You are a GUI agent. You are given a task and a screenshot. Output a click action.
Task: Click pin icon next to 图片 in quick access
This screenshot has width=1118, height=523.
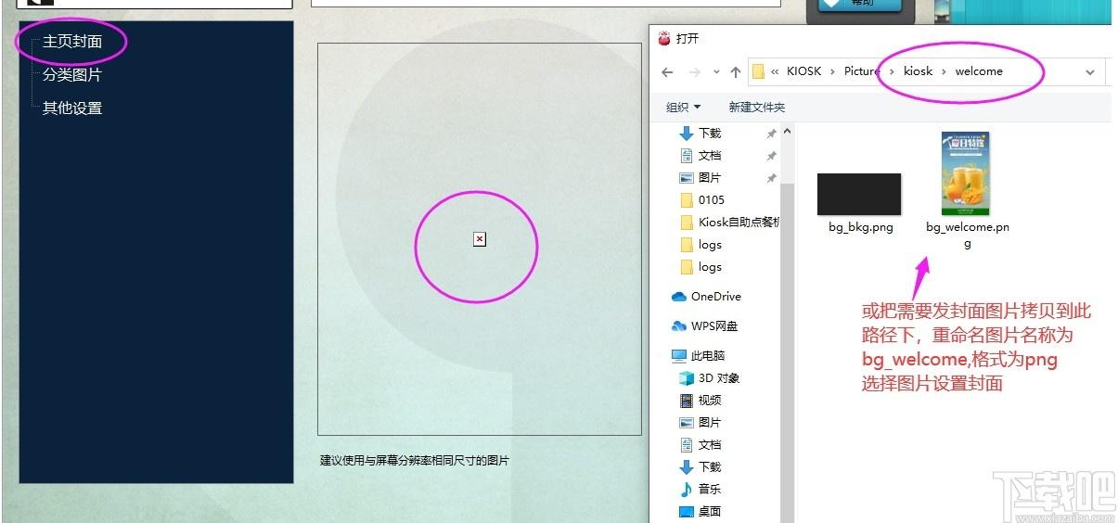[771, 178]
